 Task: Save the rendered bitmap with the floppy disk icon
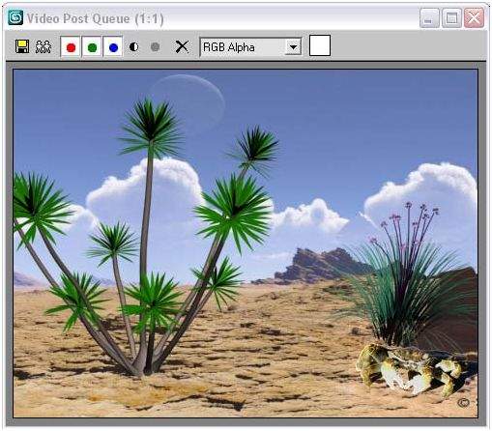coord(22,46)
